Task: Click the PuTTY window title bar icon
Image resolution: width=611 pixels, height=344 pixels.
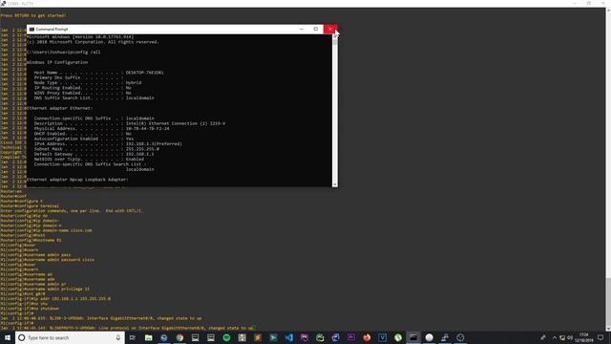Action: [x=3, y=3]
